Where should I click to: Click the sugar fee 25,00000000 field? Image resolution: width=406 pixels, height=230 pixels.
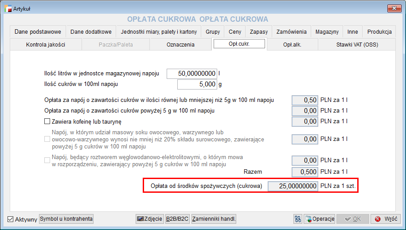(293, 186)
